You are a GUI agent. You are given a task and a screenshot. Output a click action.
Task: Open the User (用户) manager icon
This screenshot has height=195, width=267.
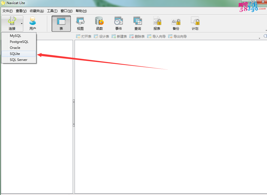[33, 23]
